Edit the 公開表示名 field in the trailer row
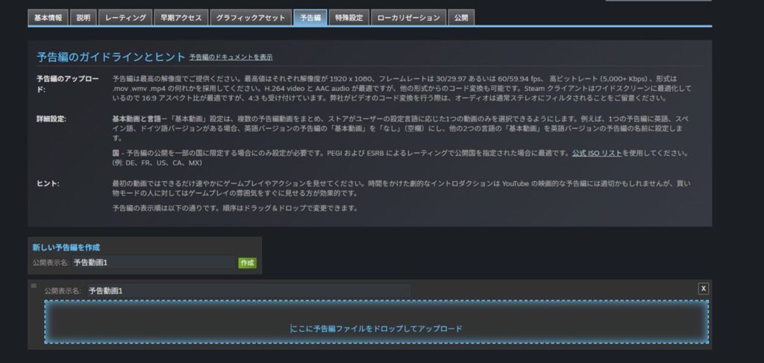The image size is (764, 363). (x=246, y=290)
